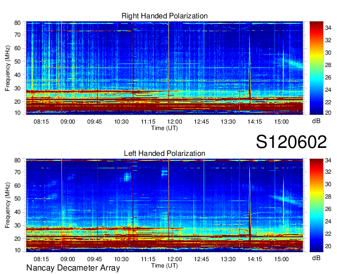Click the 15:00 tick label on the lower time axis
Viewport: 337px width, 274px height.
click(281, 259)
